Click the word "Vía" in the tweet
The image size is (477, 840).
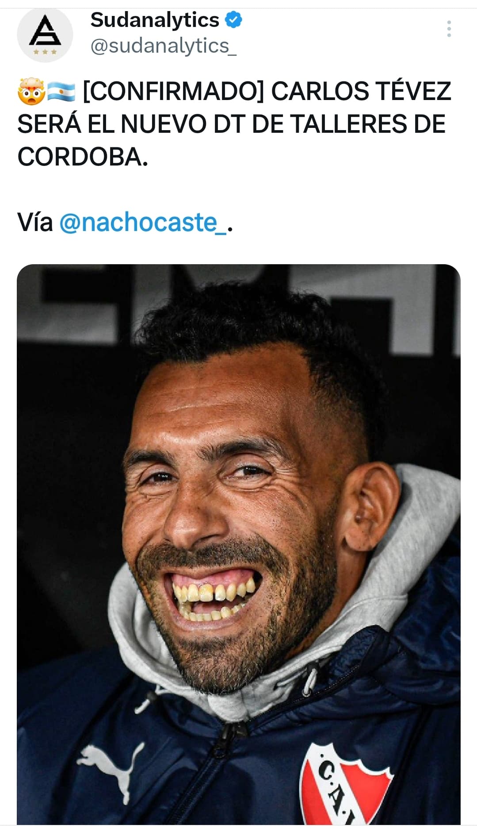click(x=35, y=222)
